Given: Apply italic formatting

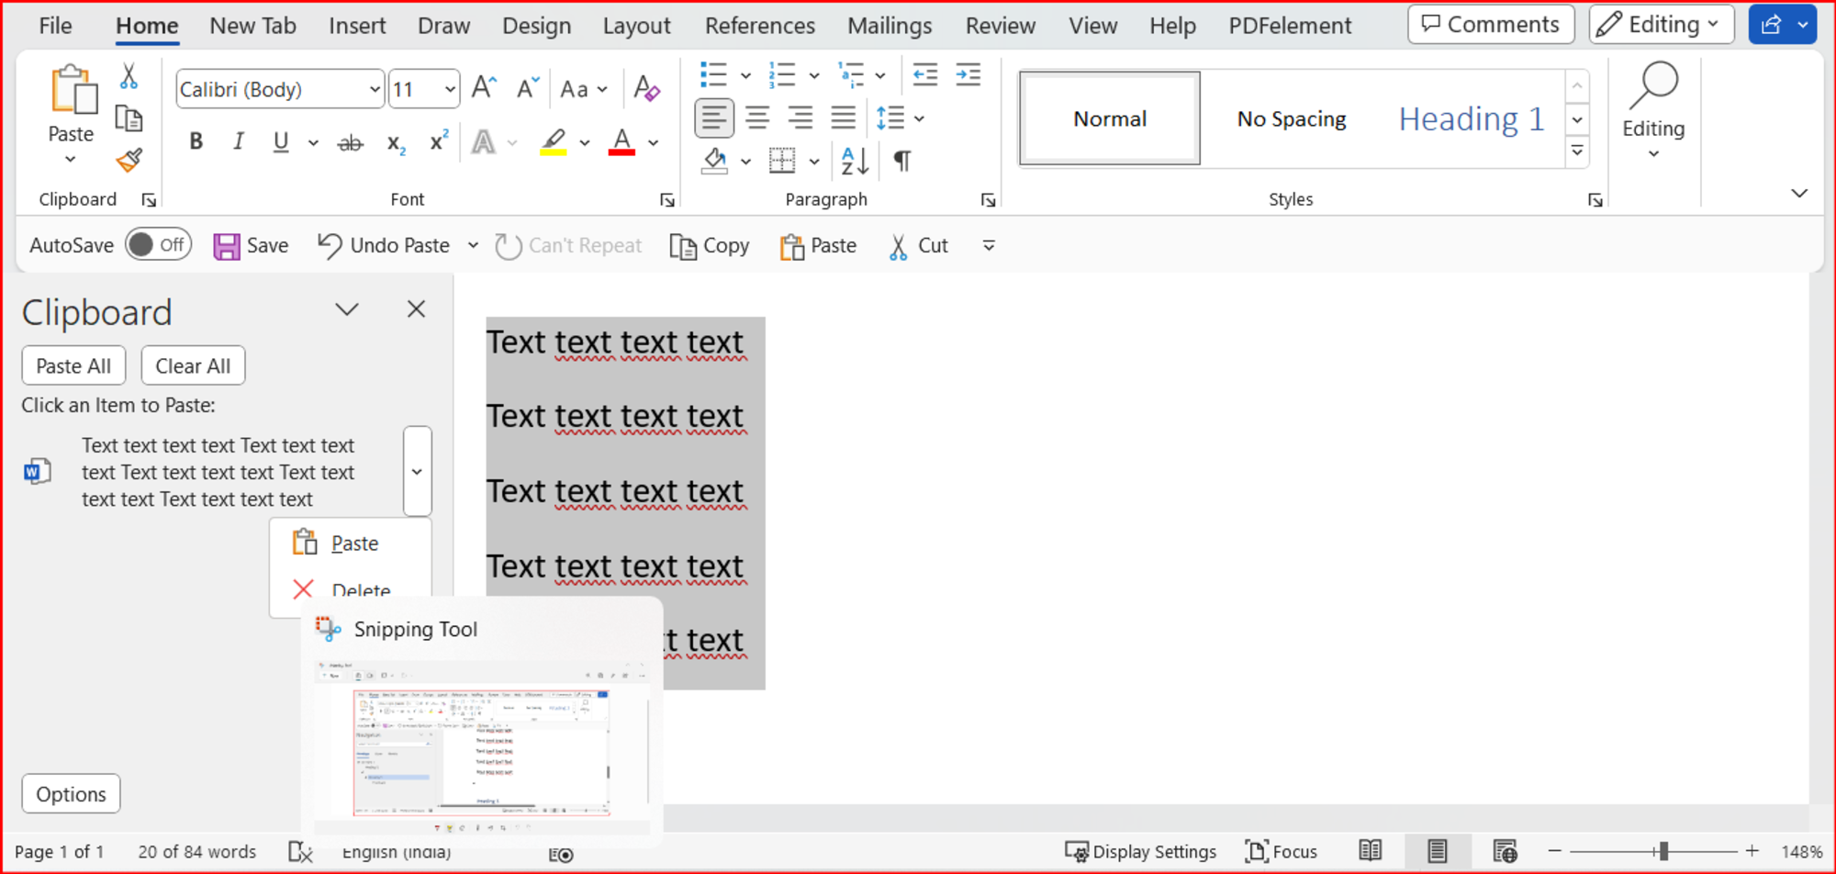Looking at the screenshot, I should [x=238, y=141].
